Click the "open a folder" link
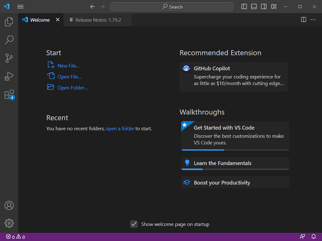The height and width of the screenshot is (241, 322). [x=120, y=129]
